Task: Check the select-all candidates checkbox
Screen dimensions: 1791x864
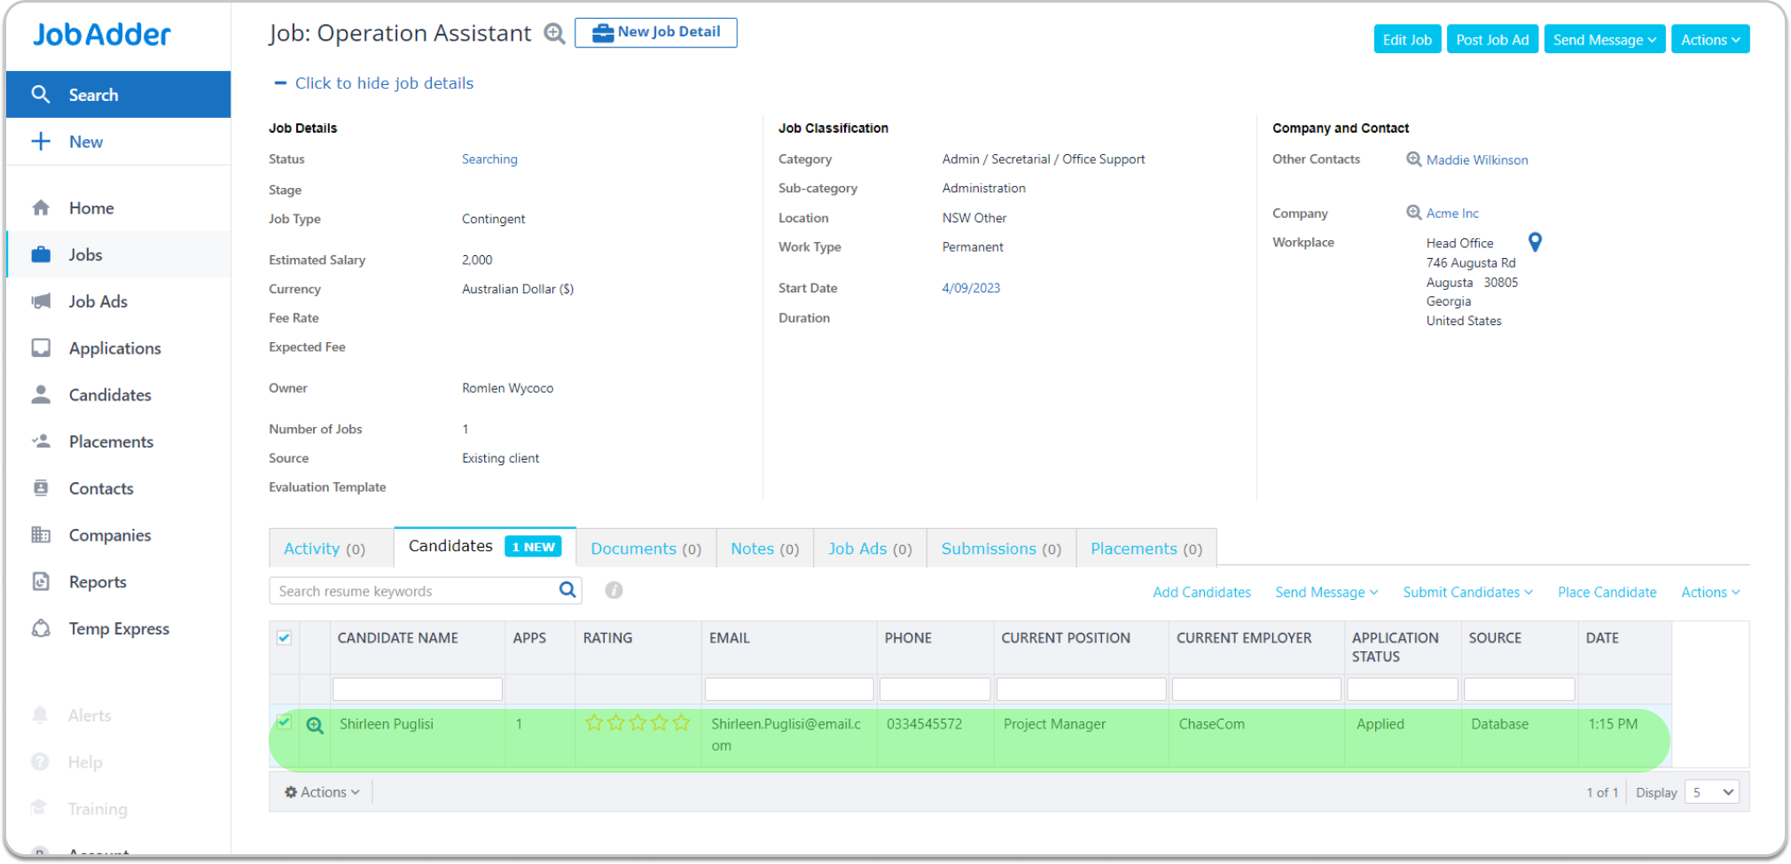Action: pos(285,637)
